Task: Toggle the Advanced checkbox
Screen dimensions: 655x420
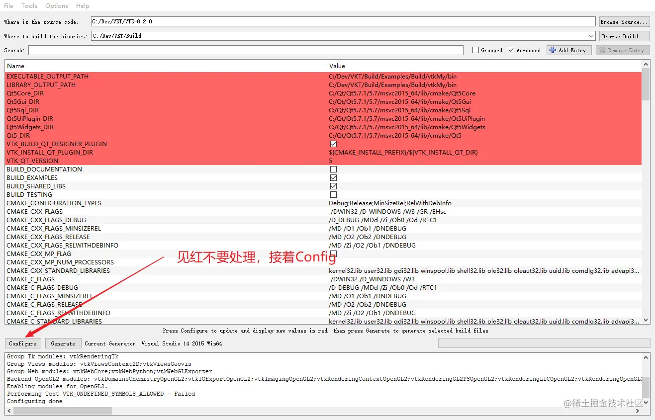Action: pyautogui.click(x=511, y=50)
